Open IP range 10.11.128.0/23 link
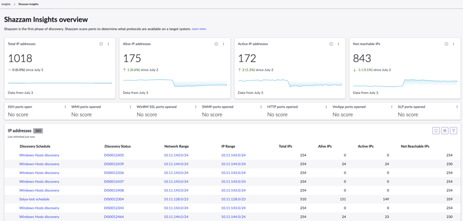This screenshot has width=463, height=221. click(233, 199)
